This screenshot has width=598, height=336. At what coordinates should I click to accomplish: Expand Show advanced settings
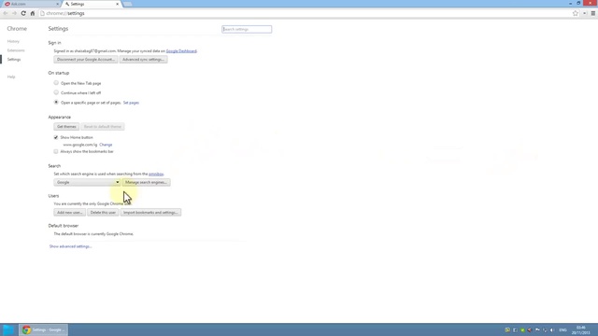tap(71, 246)
